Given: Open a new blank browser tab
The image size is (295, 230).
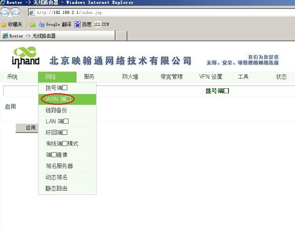Looking at the screenshot, I should (x=121, y=36).
